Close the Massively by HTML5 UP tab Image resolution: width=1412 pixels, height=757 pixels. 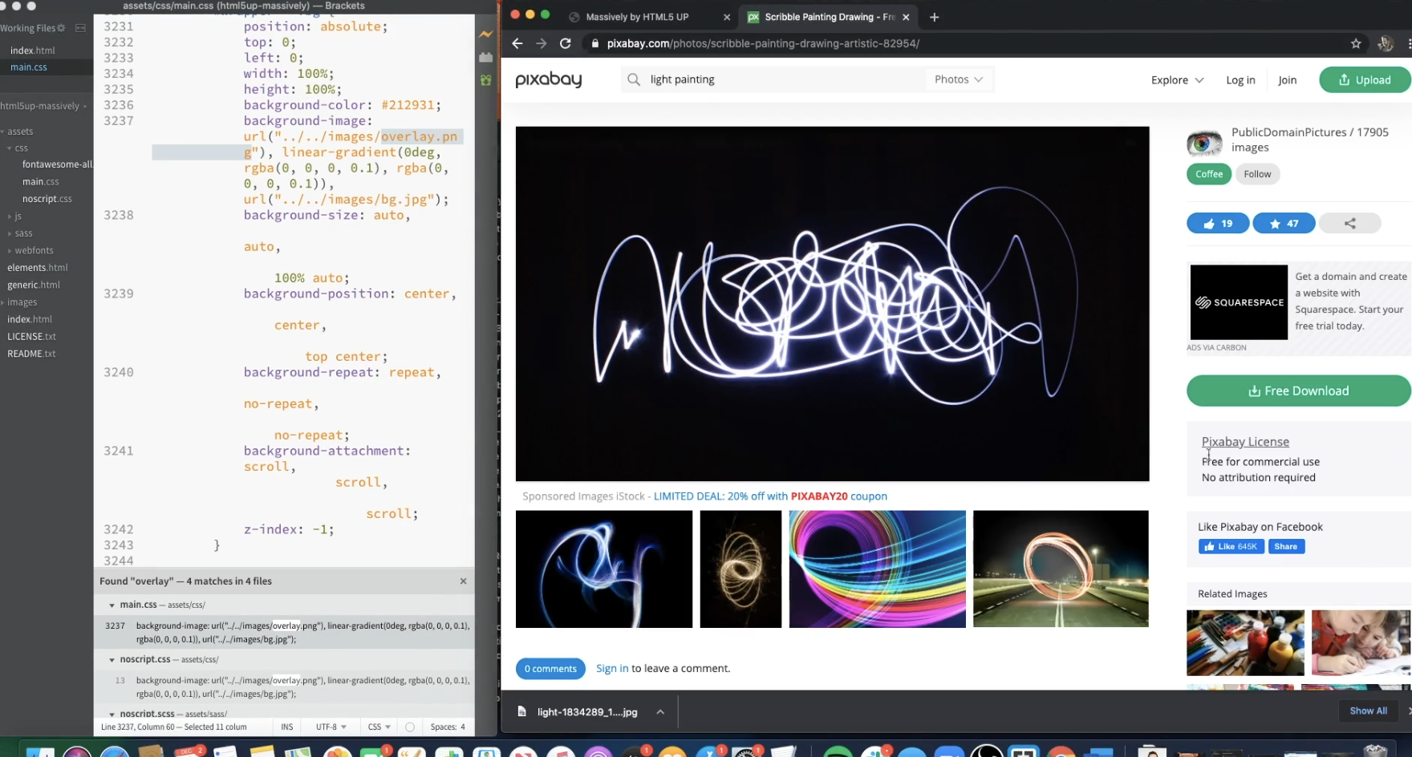pyautogui.click(x=727, y=17)
